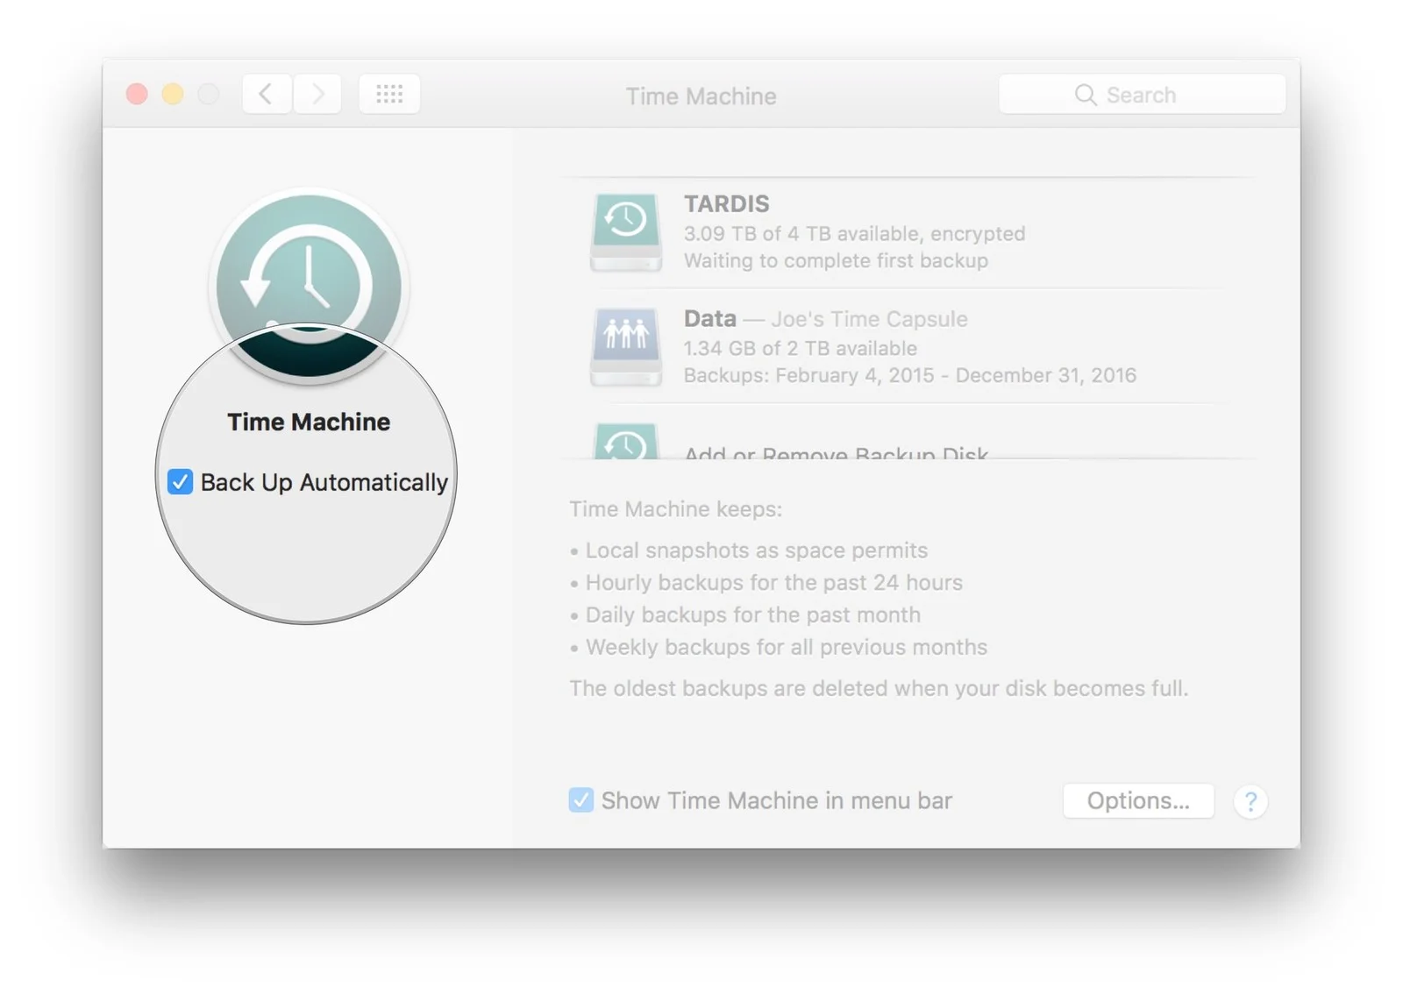Click 'Hourly backups for the past 24 hours'
Screen dimensions: 1403x994
773,583
